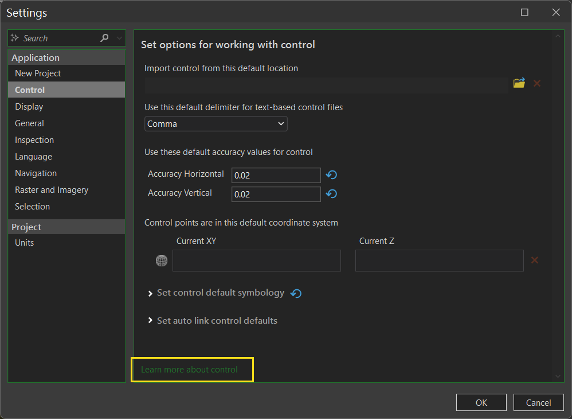Screen dimensions: 572x419
Task: Click the scroll down arrow of settings pane
Action: (x=558, y=377)
